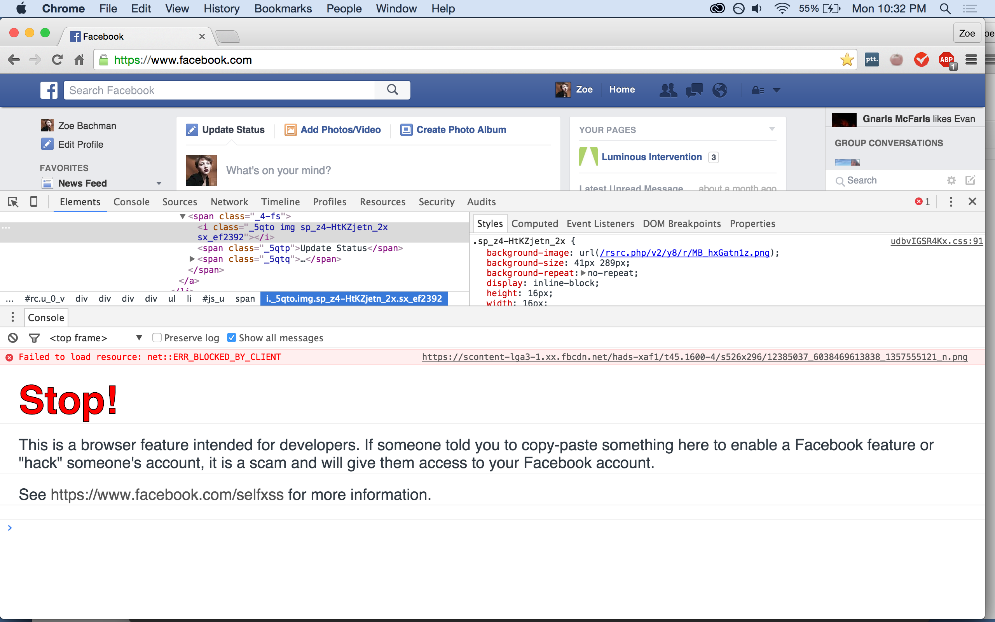Open a new Chrome tab
Viewport: 995px width, 622px height.
point(228,37)
